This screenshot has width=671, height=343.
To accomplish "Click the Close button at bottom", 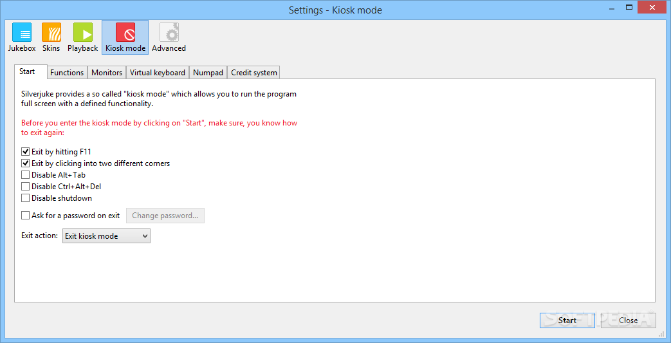I will (628, 320).
